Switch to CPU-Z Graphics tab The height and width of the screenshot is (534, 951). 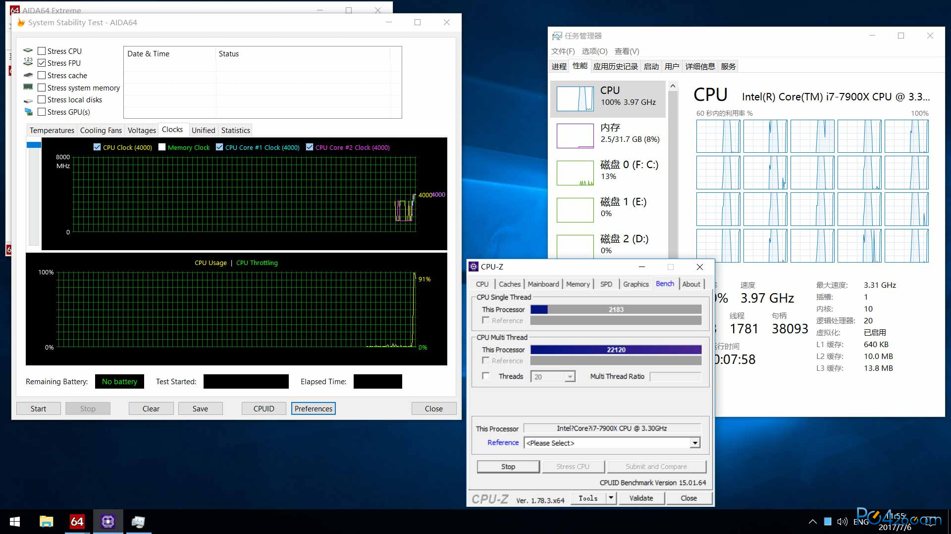(x=635, y=284)
